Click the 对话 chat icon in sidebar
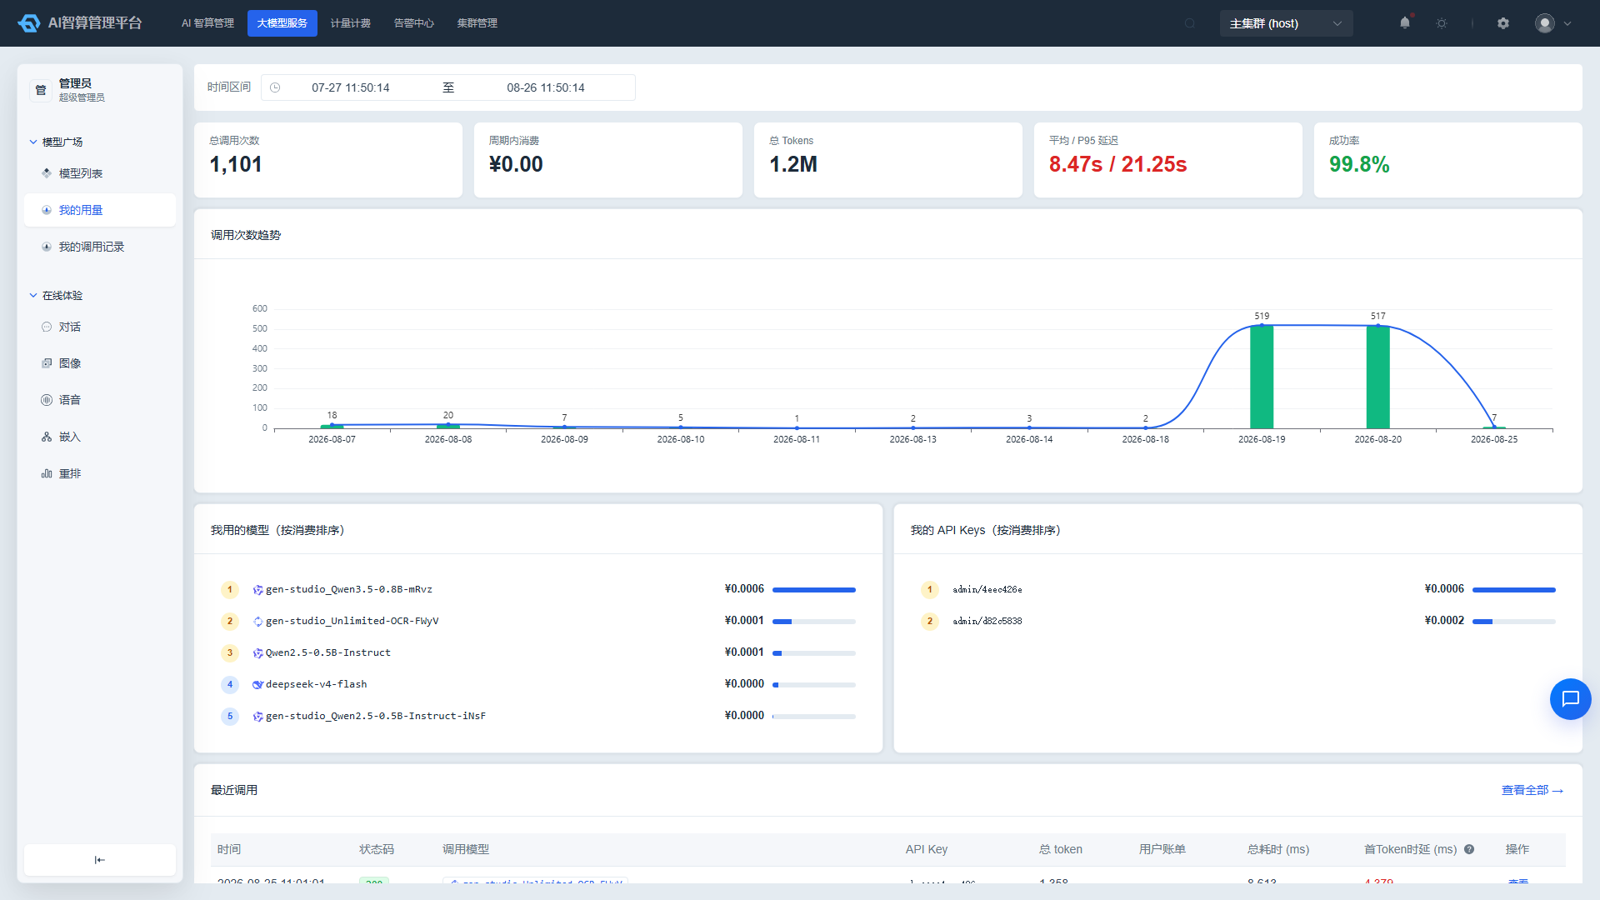The width and height of the screenshot is (1600, 900). [47, 327]
